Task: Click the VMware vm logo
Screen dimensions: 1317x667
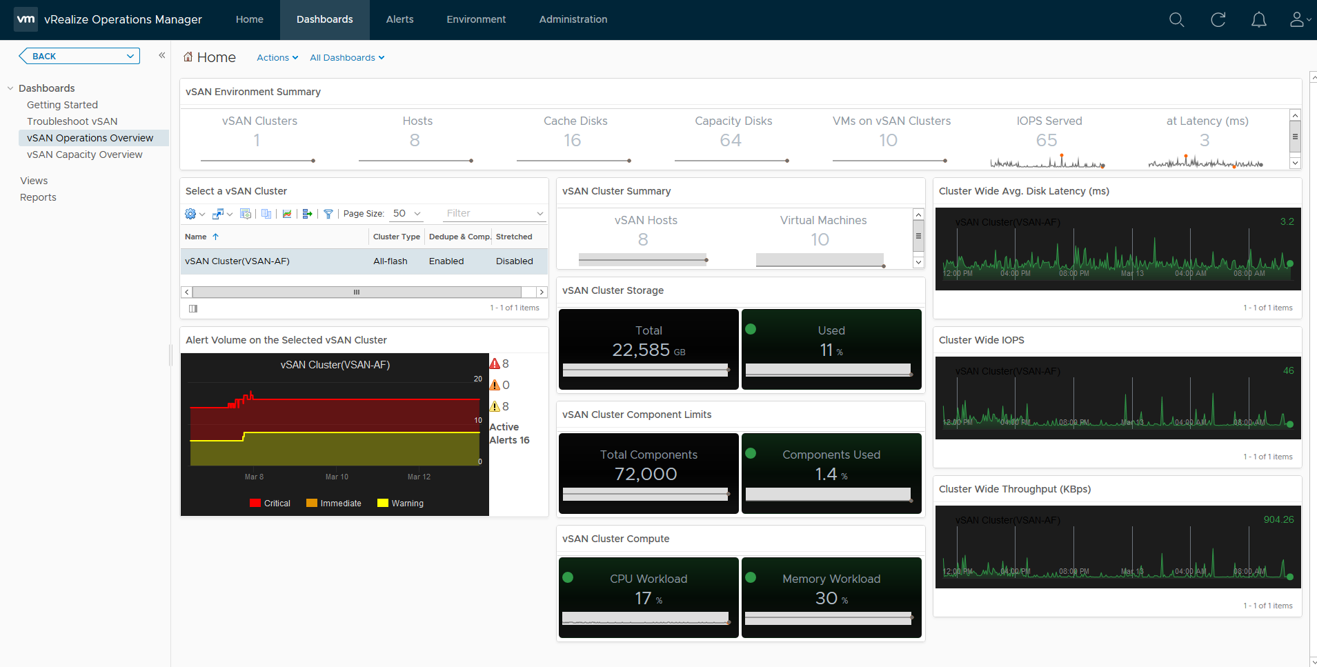Action: pyautogui.click(x=26, y=19)
